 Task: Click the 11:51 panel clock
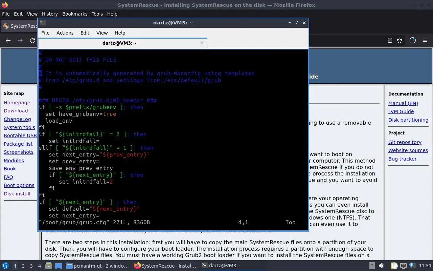click(x=425, y=266)
